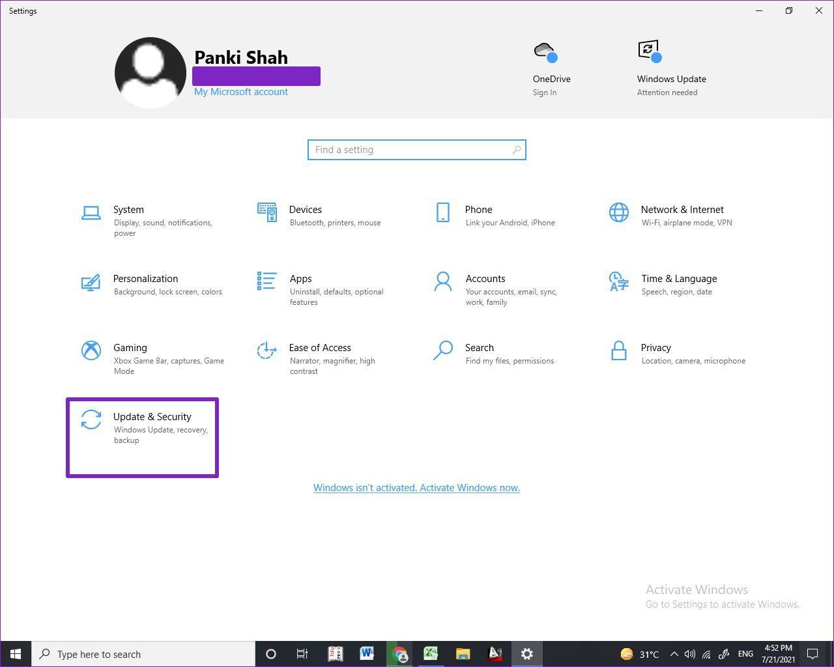
Task: Click the My Microsoft account link
Action: tap(240, 92)
